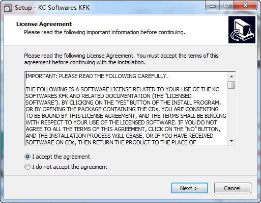Click the 'IMPORTANT: PLEASE READ' first license line
Screen dimensions: 261x203
[x=97, y=76]
